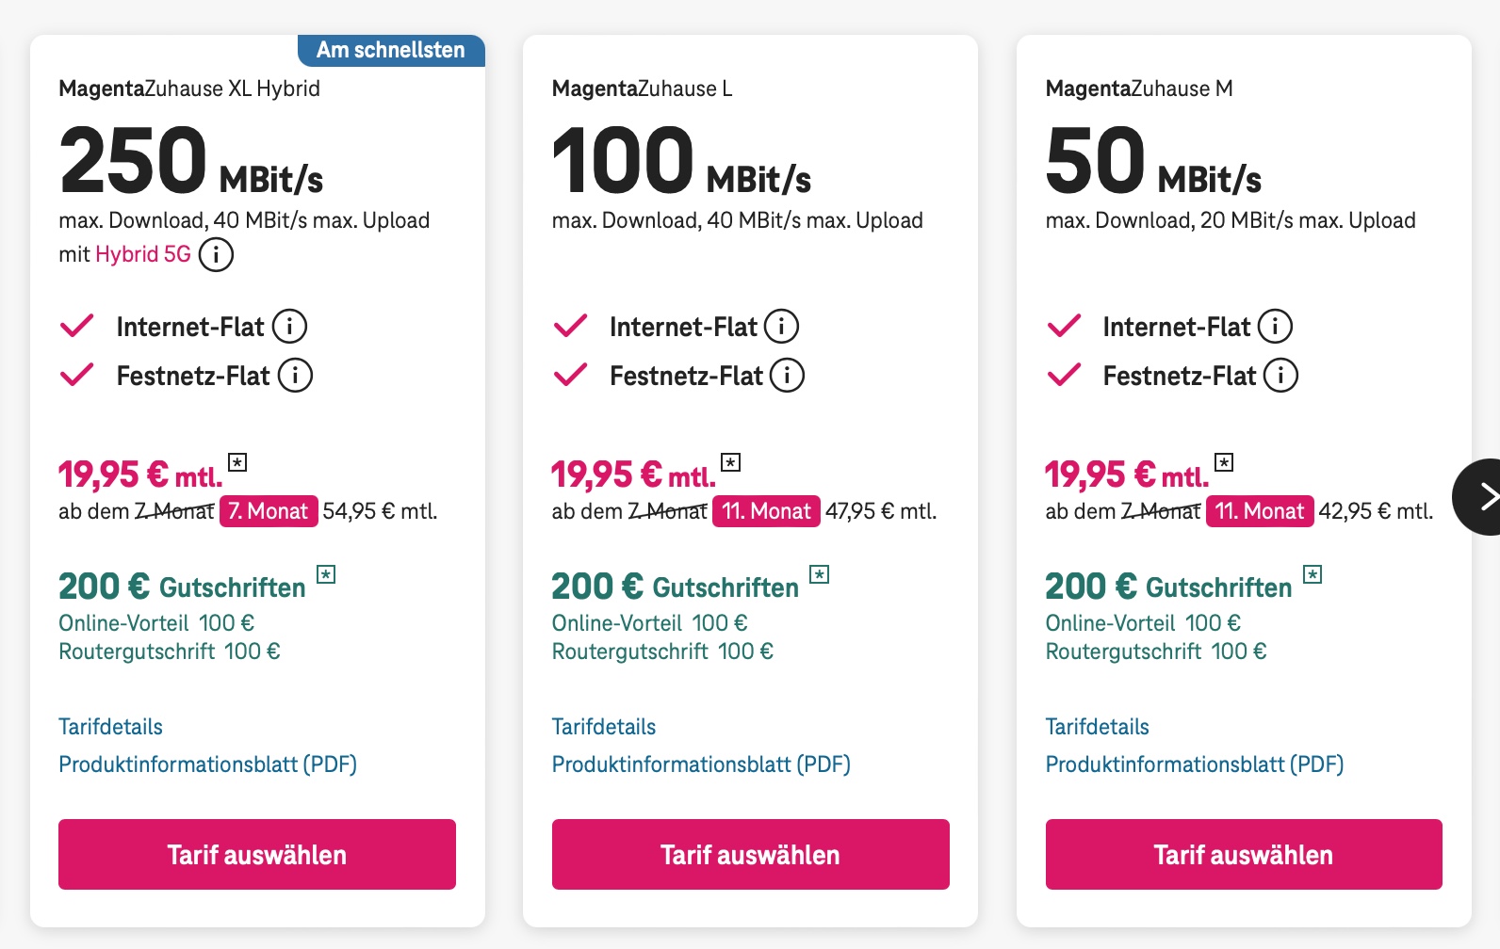Open price footnote asterisk for MagentaZuhause M

click(1224, 462)
